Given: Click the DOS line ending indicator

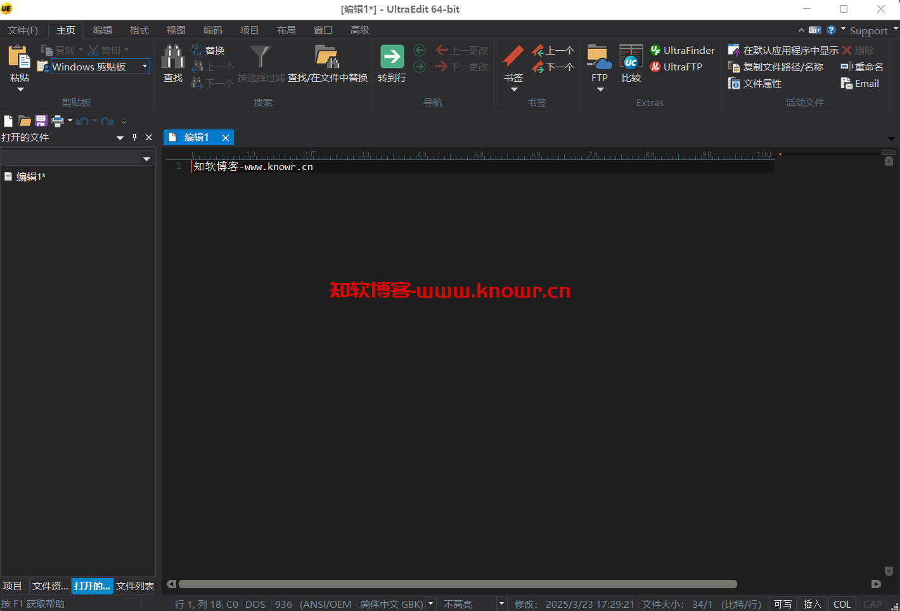Looking at the screenshot, I should 255,604.
